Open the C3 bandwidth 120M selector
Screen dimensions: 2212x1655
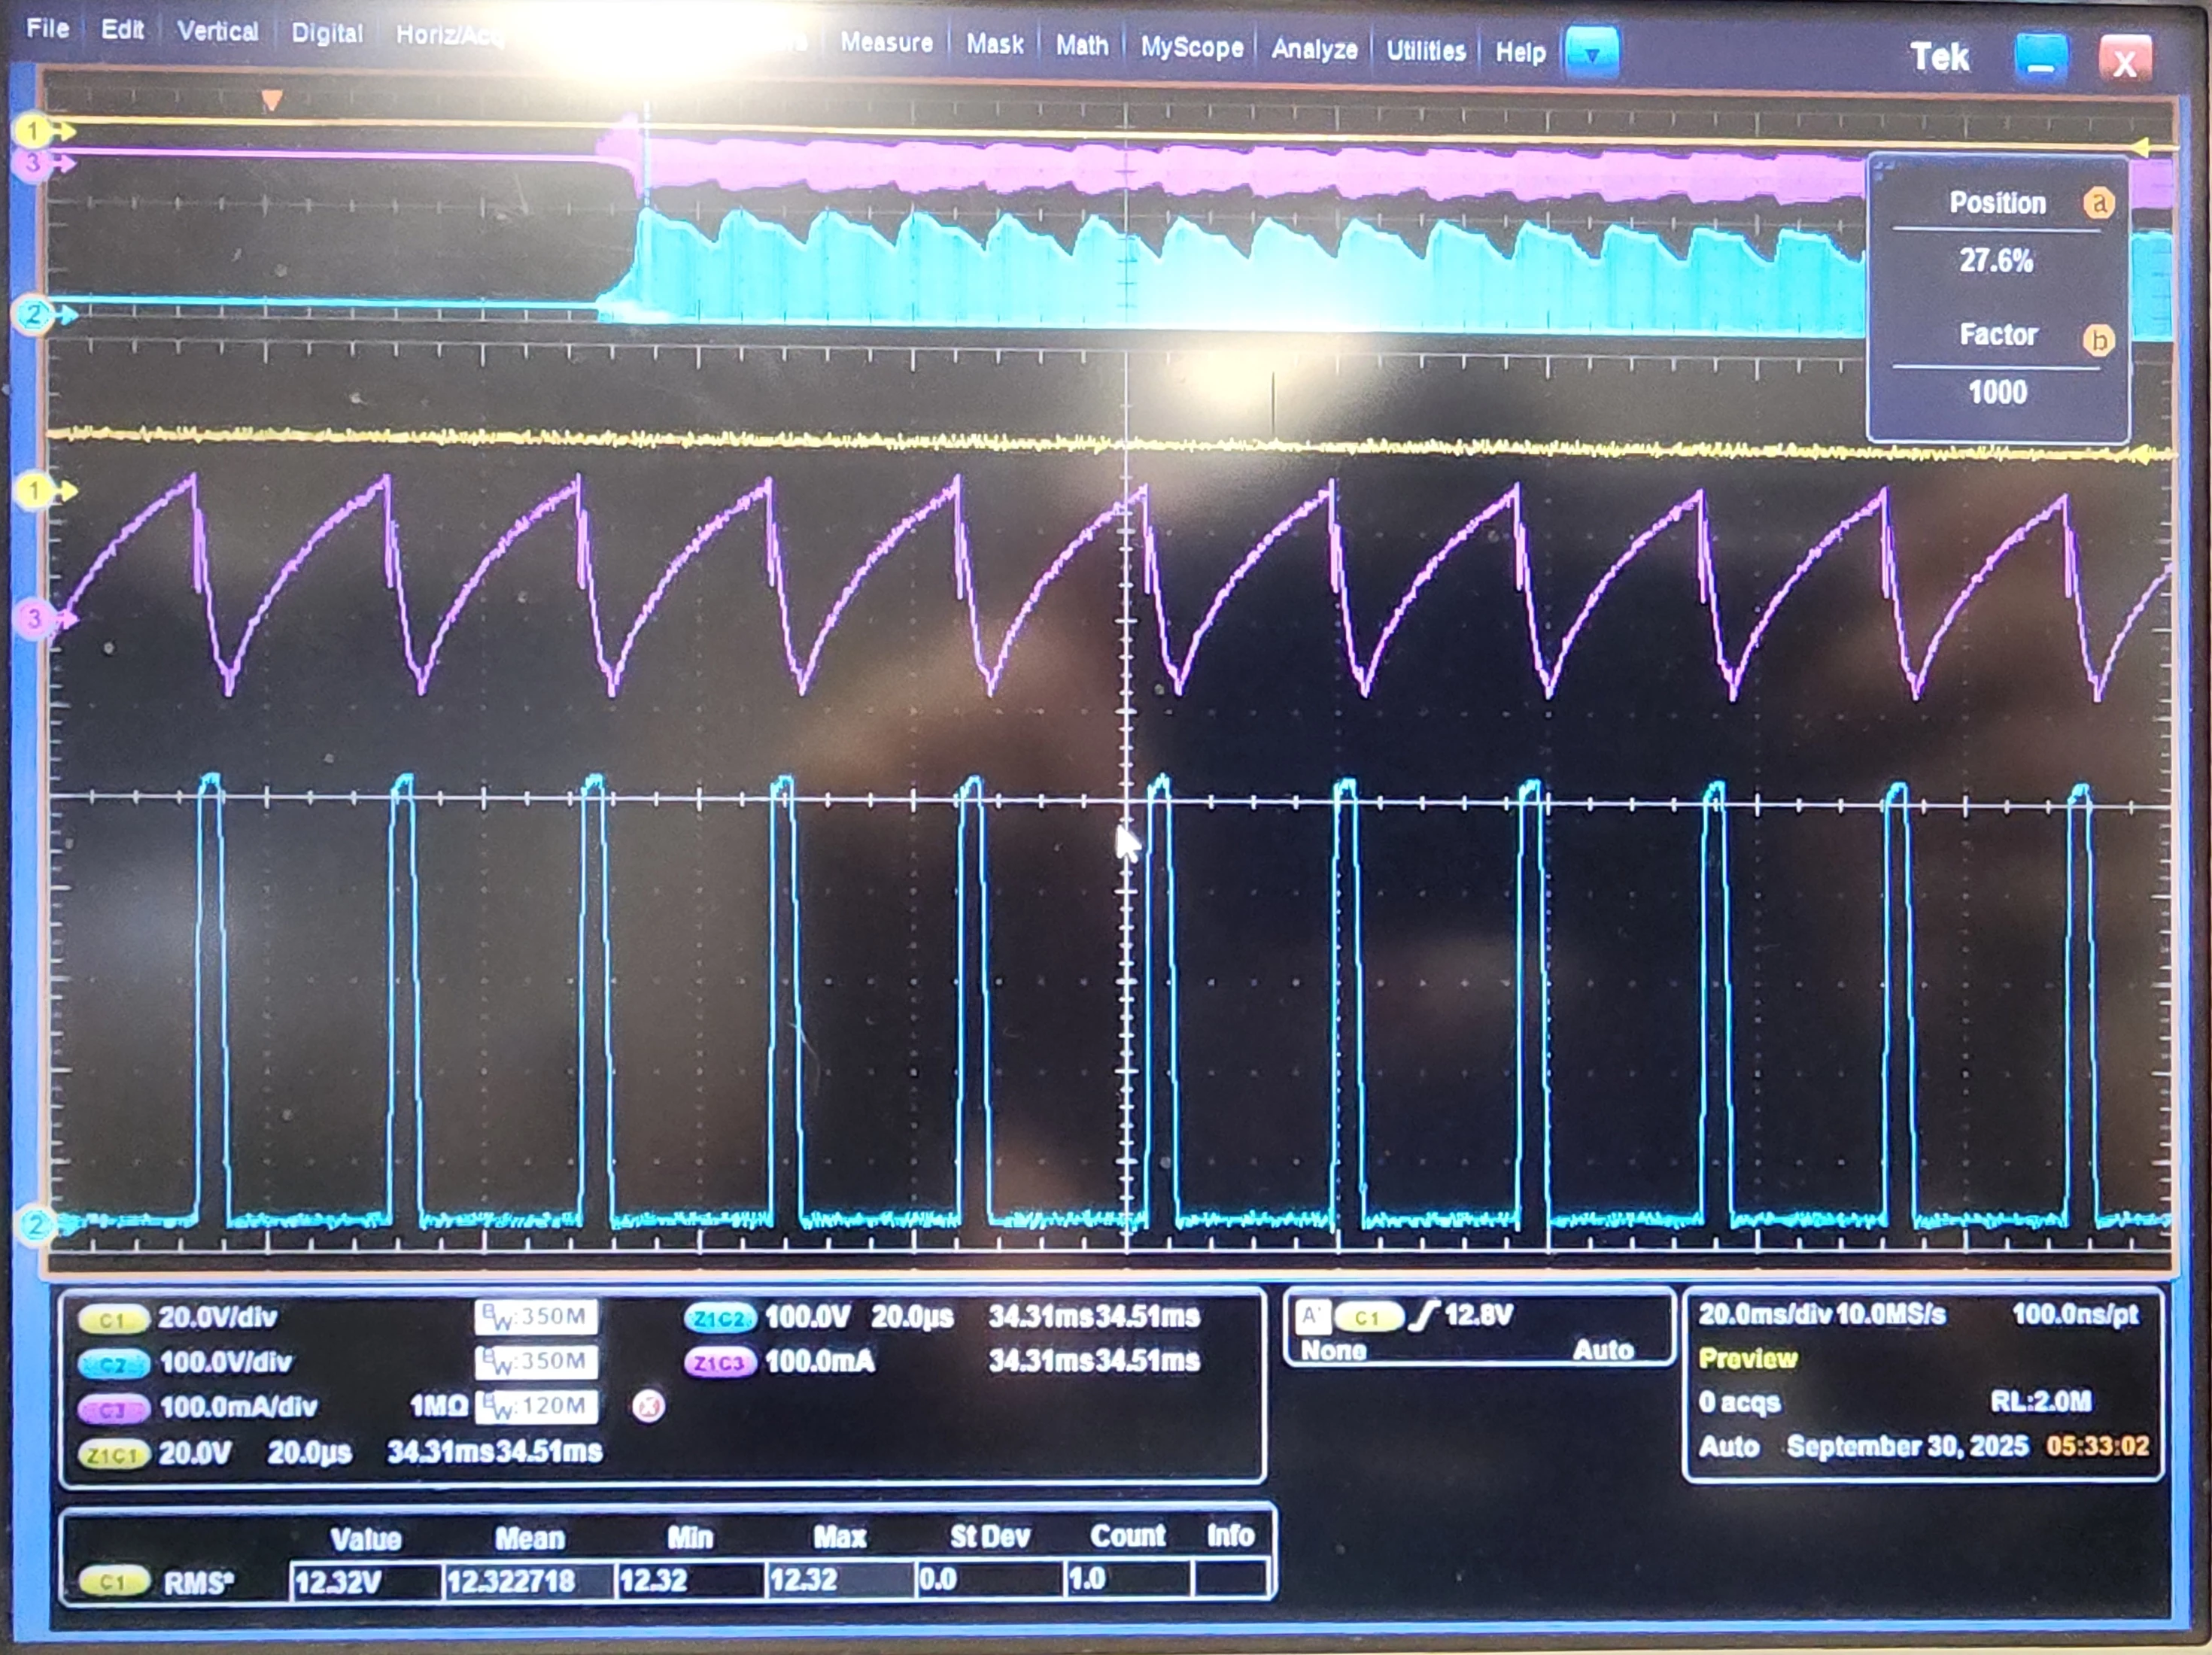click(x=537, y=1407)
